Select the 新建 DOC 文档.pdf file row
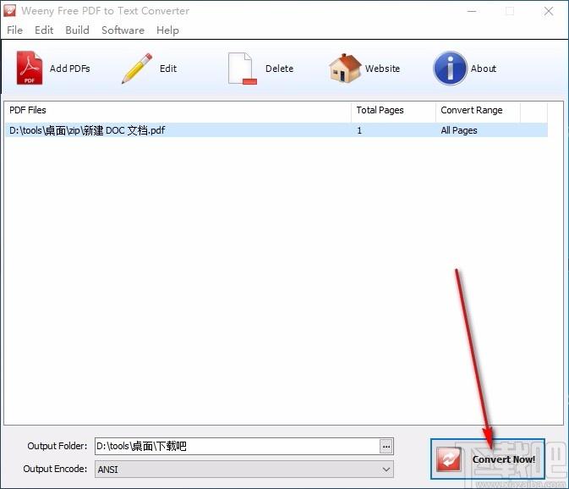 tap(276, 130)
